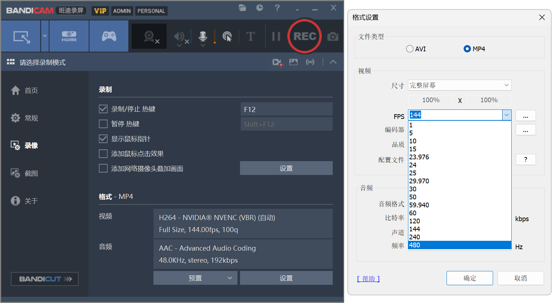Open the 截图 screenshot settings tab
The width and height of the screenshot is (552, 303).
[24, 173]
